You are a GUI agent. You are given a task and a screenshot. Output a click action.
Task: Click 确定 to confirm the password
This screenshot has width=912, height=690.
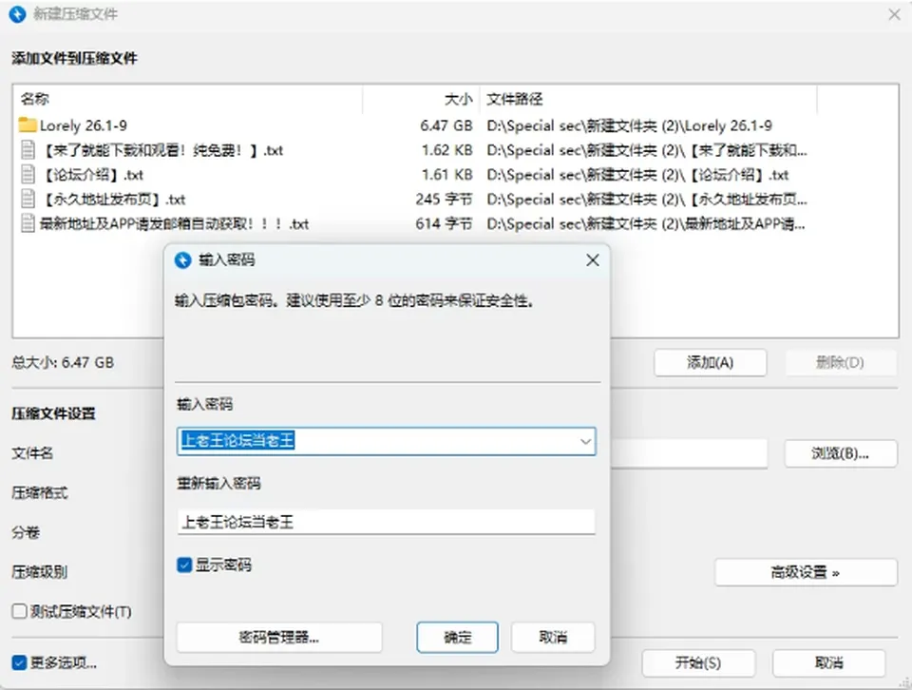point(457,637)
